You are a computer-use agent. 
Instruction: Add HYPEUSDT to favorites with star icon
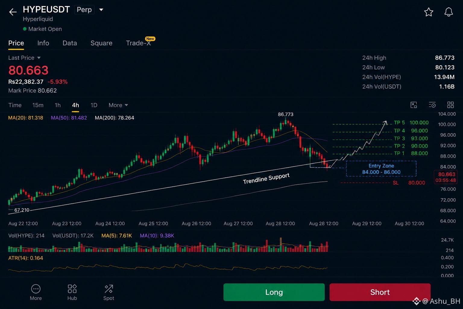[x=428, y=12]
